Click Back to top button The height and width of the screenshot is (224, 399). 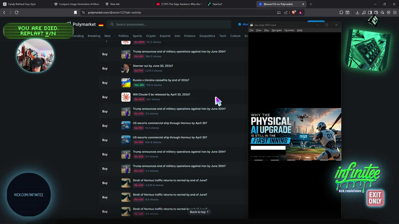(199, 212)
